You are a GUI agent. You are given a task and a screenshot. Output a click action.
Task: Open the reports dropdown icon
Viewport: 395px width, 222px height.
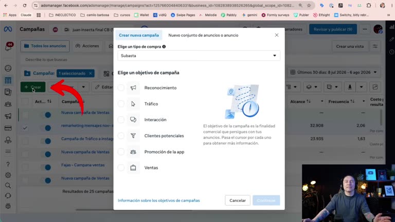[332, 87]
